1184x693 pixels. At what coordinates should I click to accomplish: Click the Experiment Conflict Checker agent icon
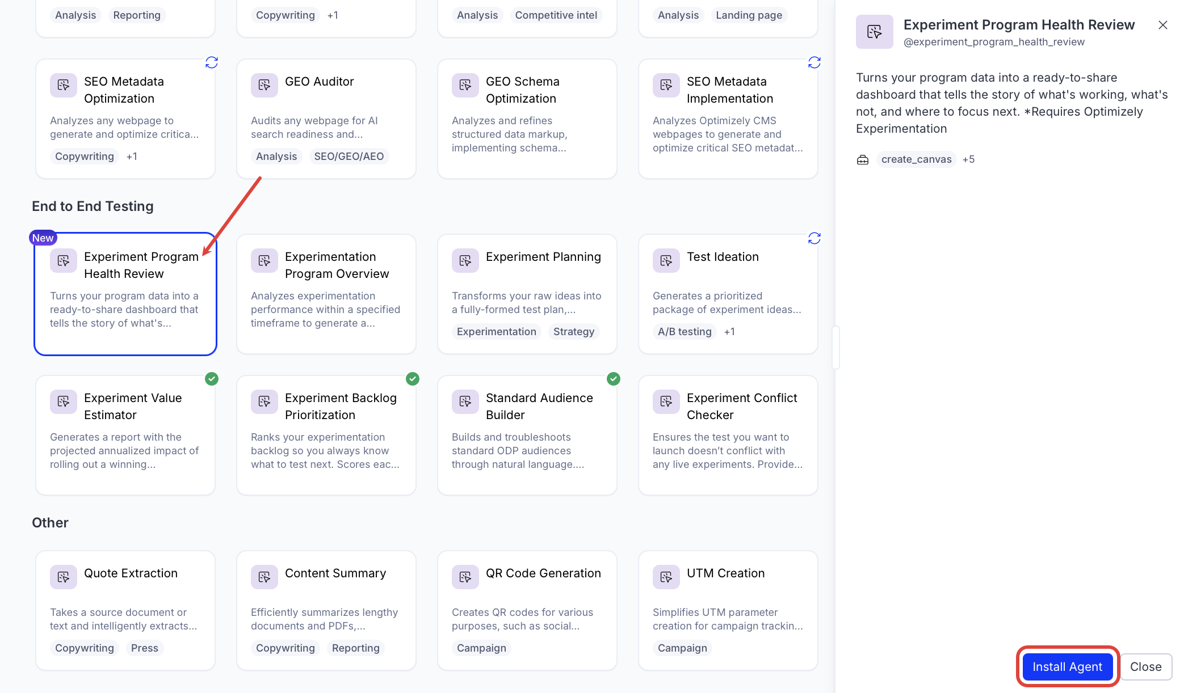[x=666, y=402]
